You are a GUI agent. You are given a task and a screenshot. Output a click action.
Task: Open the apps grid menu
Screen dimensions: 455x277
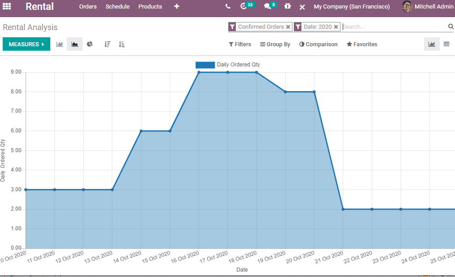click(7, 6)
